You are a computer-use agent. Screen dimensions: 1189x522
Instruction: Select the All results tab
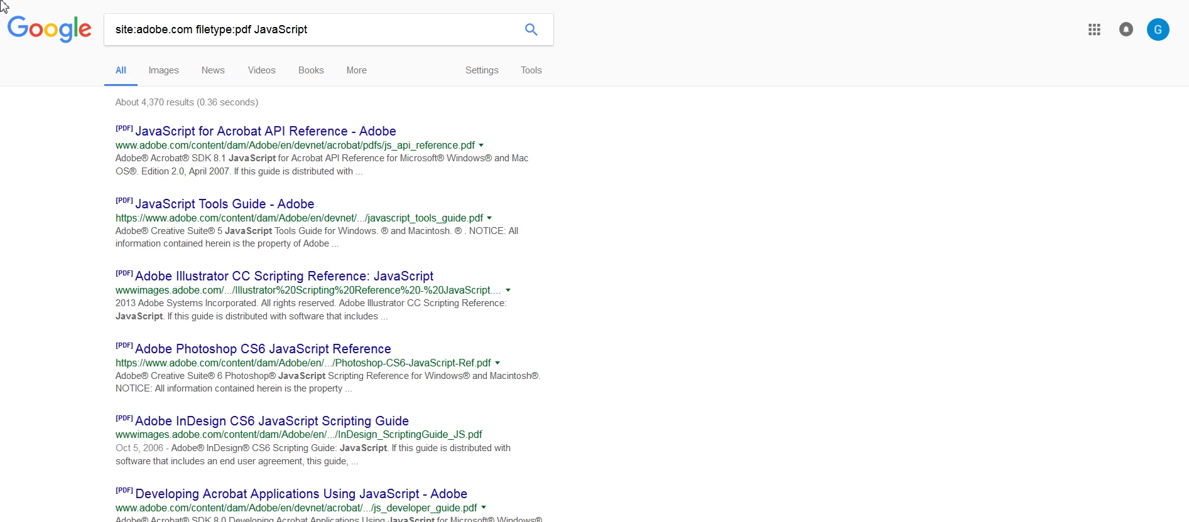(x=121, y=70)
